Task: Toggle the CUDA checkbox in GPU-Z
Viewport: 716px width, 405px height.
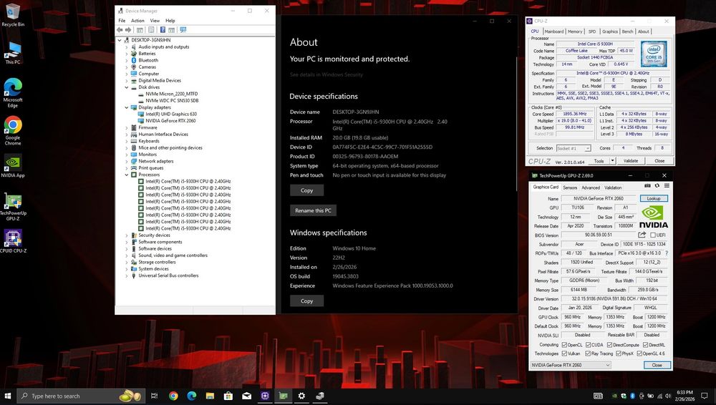Action: (588, 345)
